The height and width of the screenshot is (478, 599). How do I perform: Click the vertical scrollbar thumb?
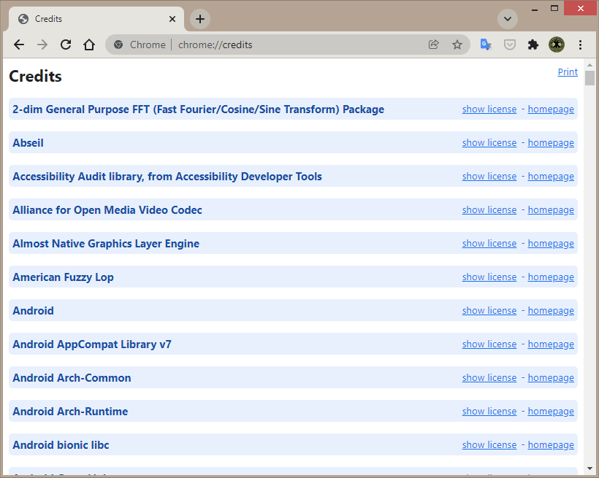pos(590,78)
